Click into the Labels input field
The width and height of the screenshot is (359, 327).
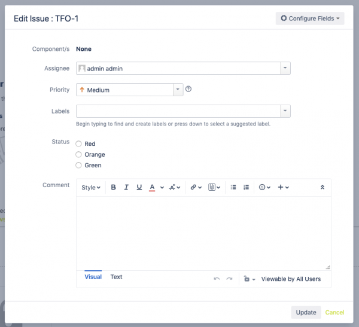click(178, 111)
